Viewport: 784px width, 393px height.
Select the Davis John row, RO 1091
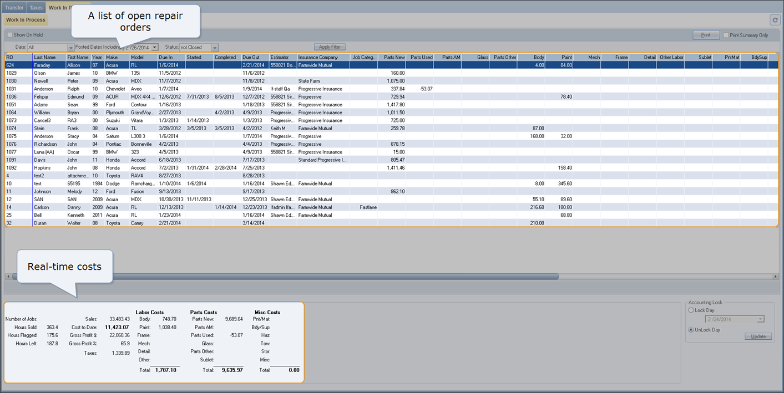point(391,160)
